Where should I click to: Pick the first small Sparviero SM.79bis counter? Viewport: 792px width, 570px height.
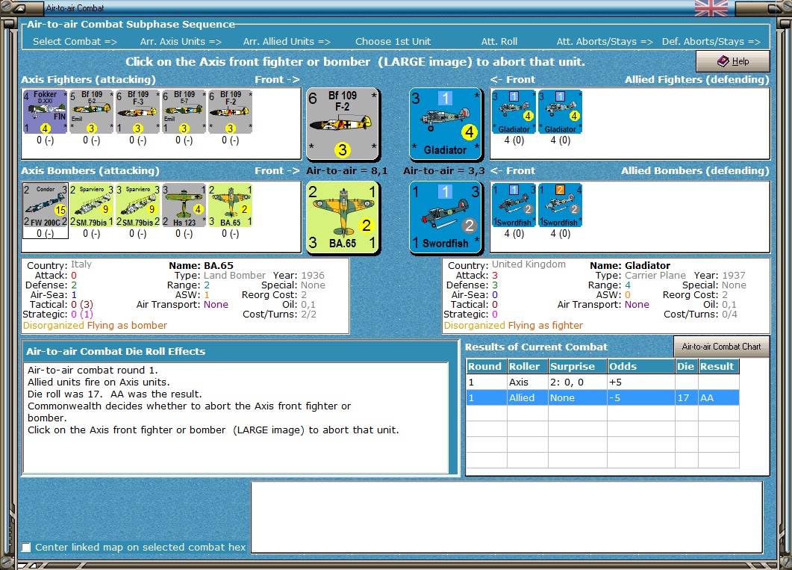[x=91, y=205]
